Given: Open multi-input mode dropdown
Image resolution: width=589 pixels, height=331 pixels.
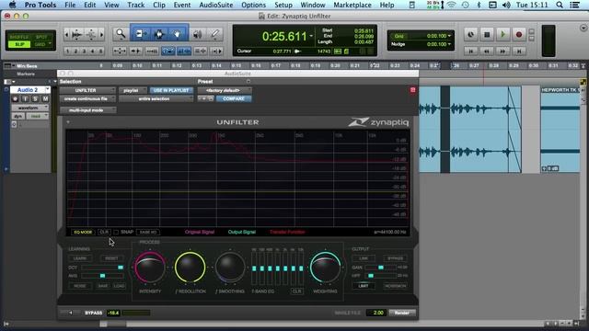Looking at the screenshot, I should click(87, 110).
